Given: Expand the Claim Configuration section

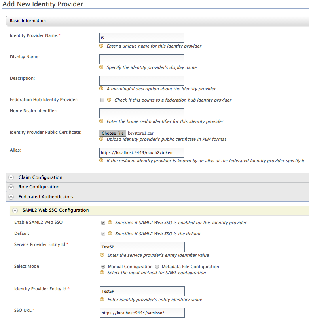Looking at the screenshot, I should pos(11,177).
